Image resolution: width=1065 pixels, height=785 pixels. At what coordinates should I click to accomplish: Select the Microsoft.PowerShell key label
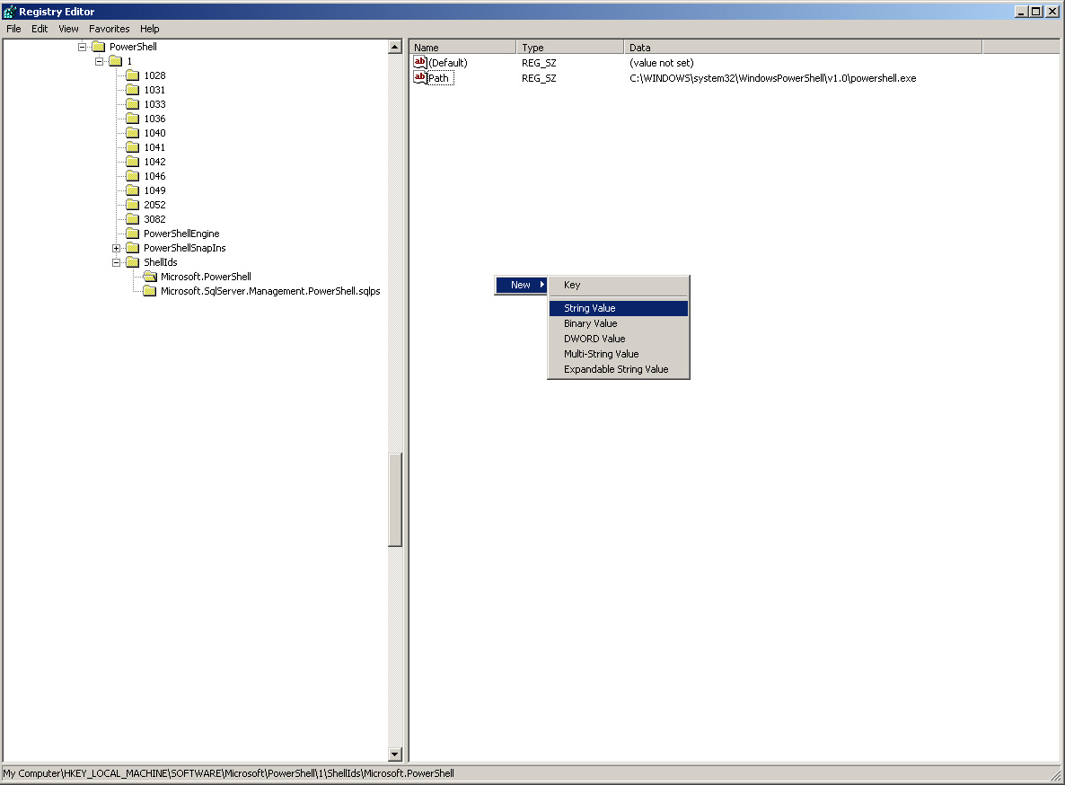tap(206, 277)
